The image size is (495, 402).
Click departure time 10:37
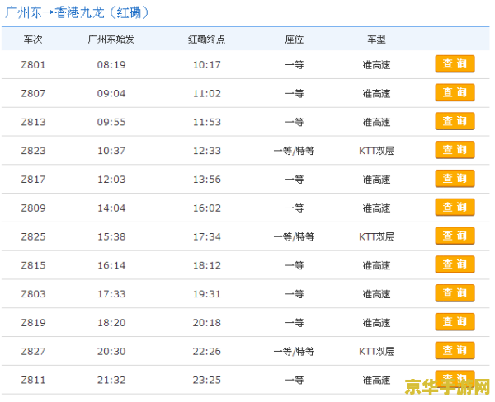tap(111, 151)
